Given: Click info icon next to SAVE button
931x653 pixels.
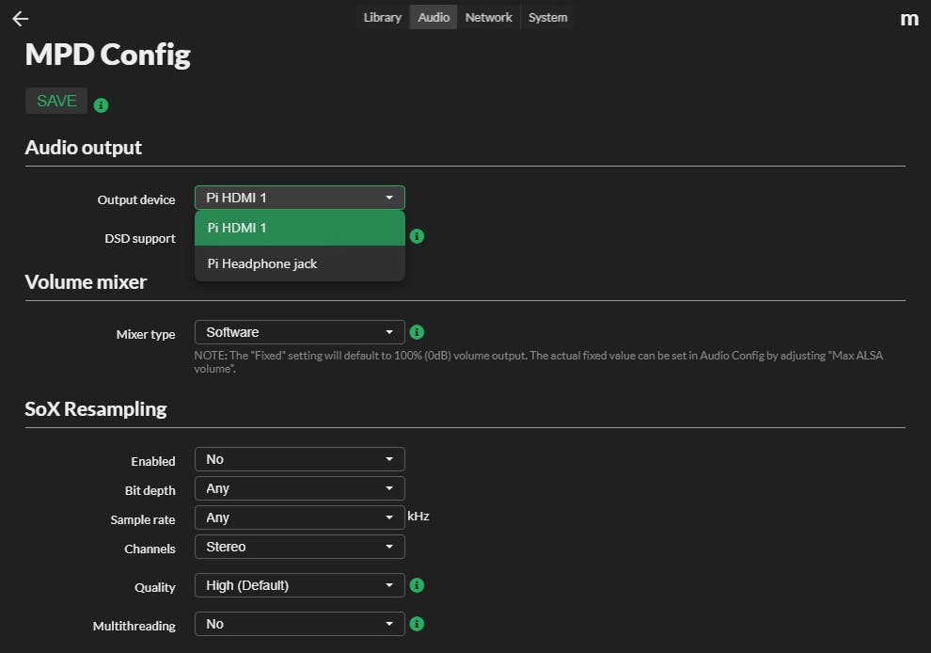Looking at the screenshot, I should (102, 105).
